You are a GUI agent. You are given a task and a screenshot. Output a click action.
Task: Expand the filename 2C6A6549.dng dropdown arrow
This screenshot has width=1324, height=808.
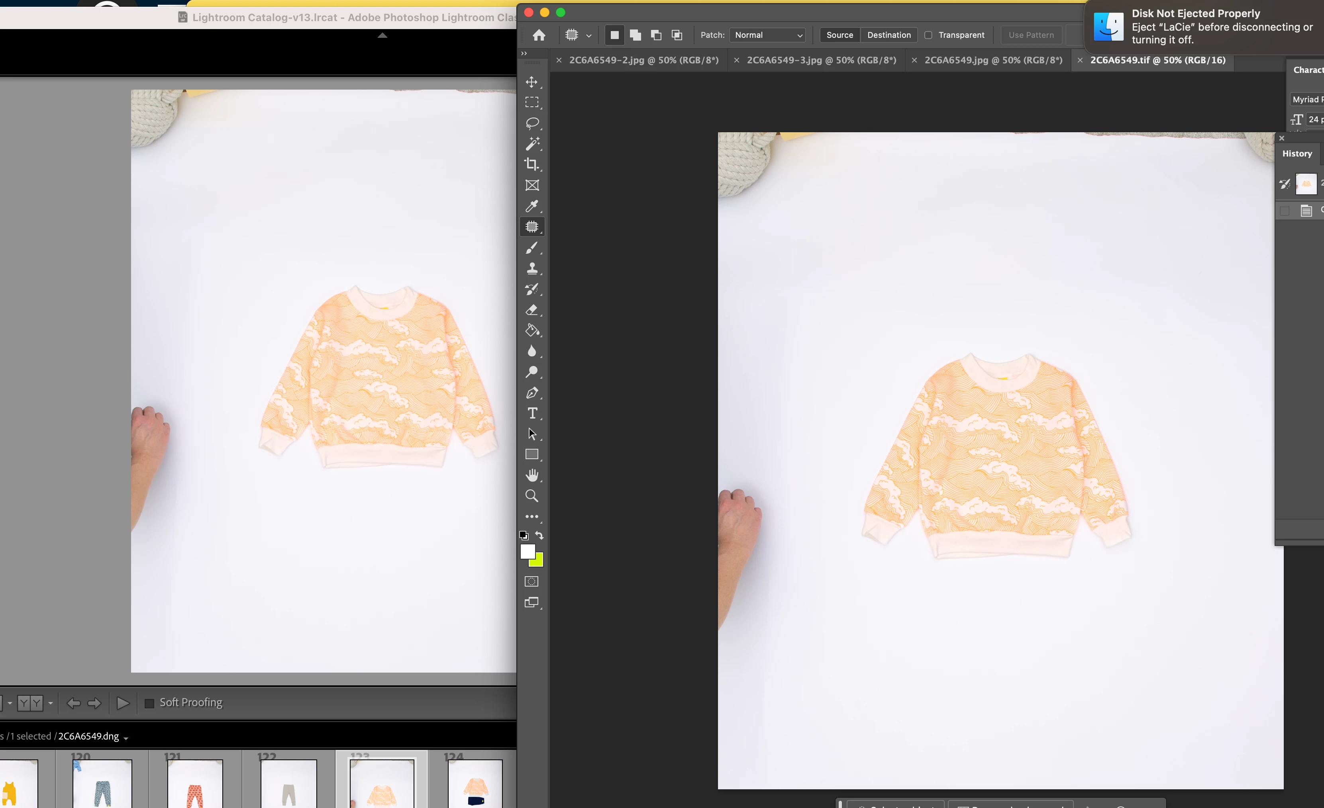pos(126,738)
